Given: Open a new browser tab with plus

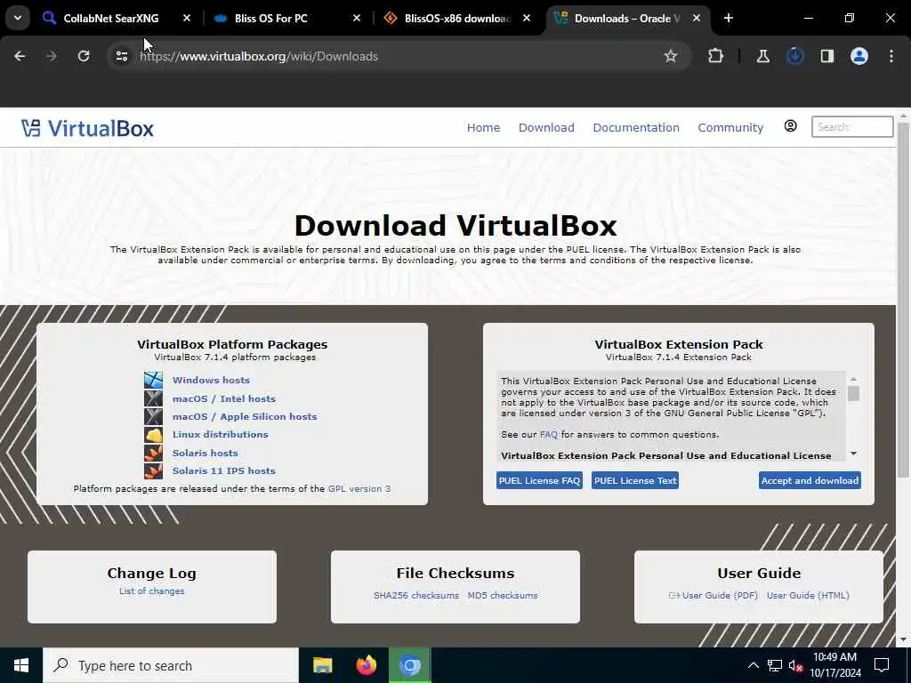Looking at the screenshot, I should point(729,18).
